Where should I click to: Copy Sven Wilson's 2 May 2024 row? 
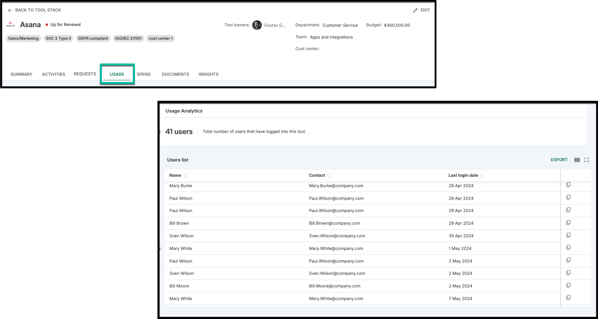coord(568,273)
